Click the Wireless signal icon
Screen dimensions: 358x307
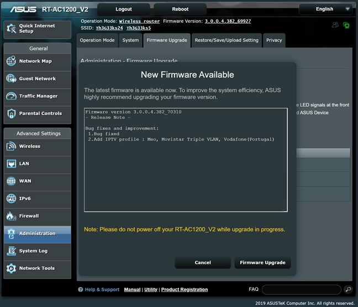11,146
